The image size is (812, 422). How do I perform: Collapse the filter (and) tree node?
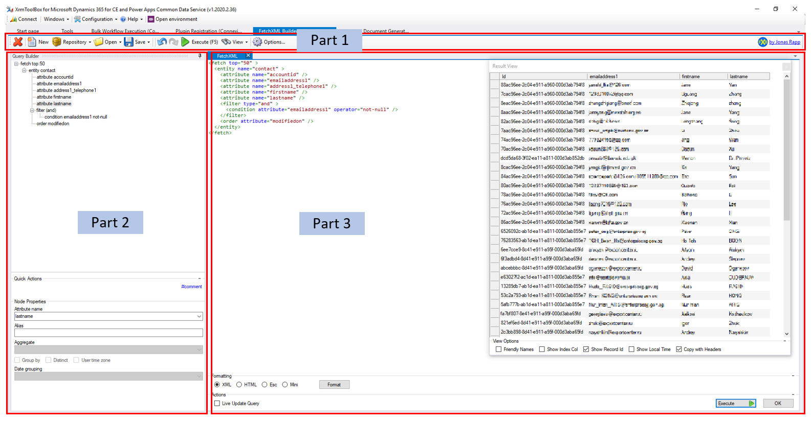[x=32, y=110]
